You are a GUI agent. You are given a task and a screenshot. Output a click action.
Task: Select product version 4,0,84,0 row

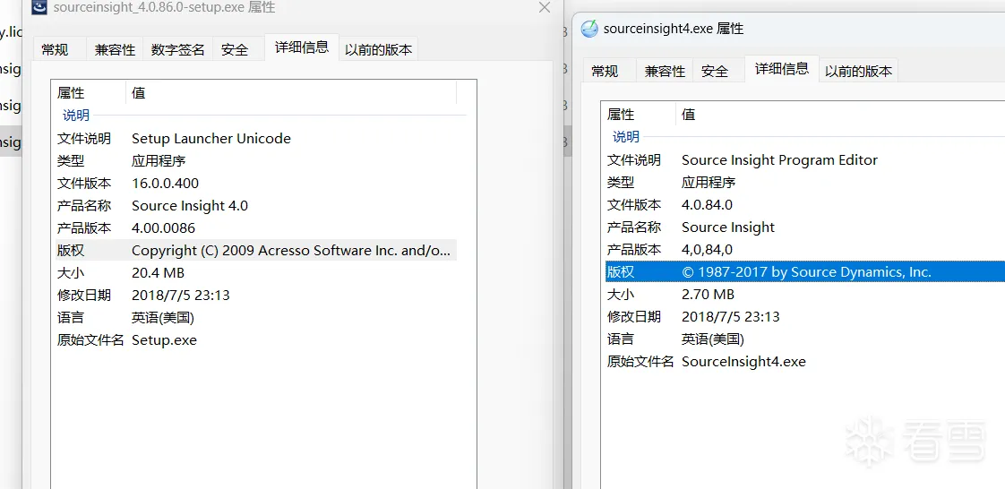(x=805, y=249)
